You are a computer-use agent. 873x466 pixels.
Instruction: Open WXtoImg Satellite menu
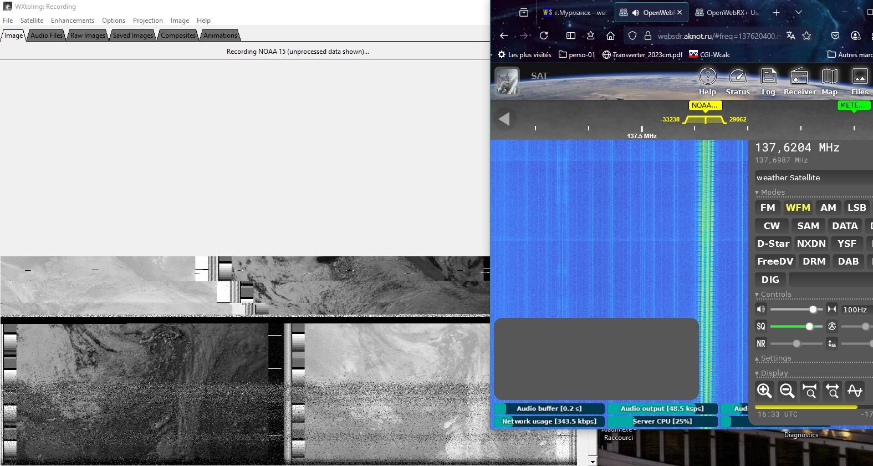point(32,21)
